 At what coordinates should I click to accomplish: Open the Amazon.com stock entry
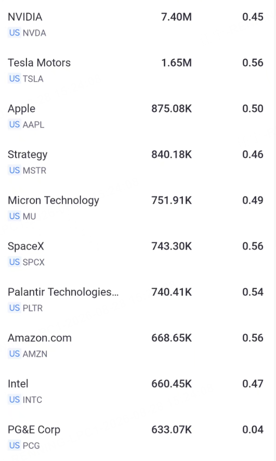(138, 345)
